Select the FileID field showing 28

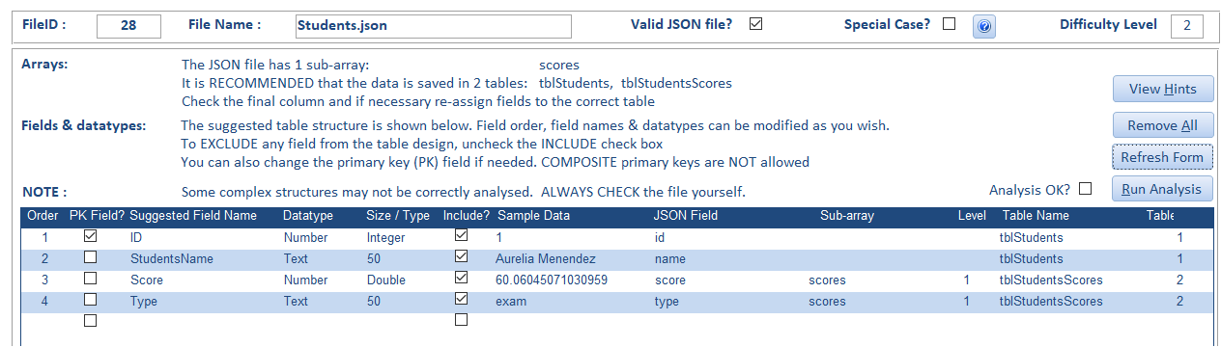tap(128, 26)
